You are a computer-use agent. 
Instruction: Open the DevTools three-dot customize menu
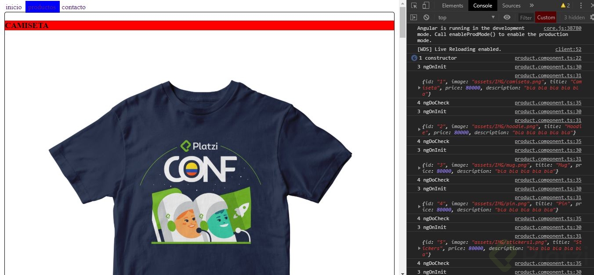[581, 6]
